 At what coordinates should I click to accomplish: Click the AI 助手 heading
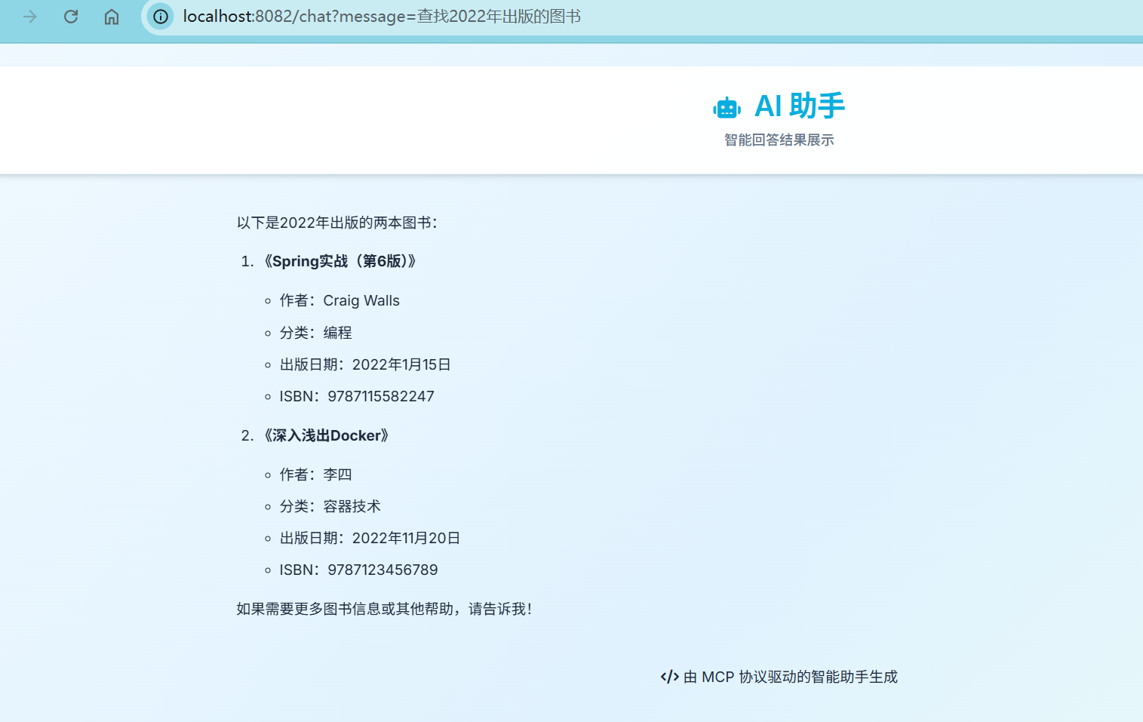(x=800, y=106)
